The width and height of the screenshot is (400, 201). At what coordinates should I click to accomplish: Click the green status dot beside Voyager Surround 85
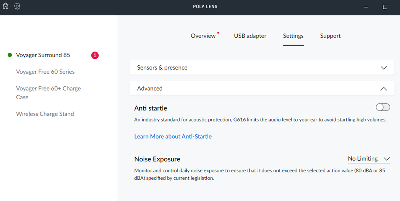pyautogui.click(x=10, y=55)
